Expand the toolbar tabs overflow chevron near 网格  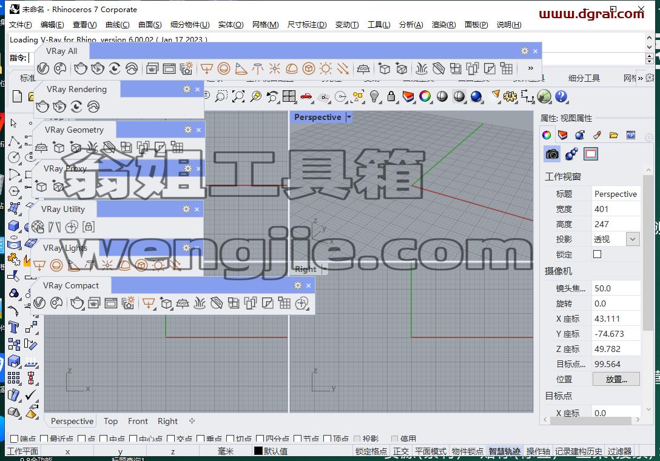640,78
